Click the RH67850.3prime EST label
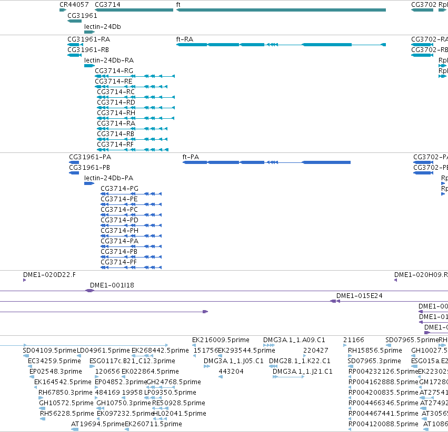 point(65,393)
